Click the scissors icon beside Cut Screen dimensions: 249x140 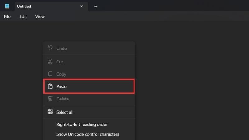(50, 62)
